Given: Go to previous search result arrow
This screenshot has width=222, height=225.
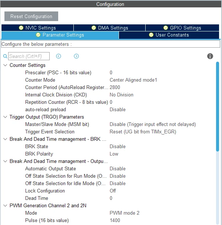Looking at the screenshot, I should [x=59, y=56].
